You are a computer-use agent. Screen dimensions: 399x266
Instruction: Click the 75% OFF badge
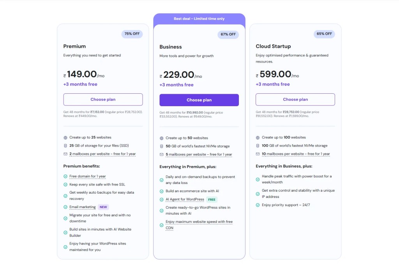(132, 34)
